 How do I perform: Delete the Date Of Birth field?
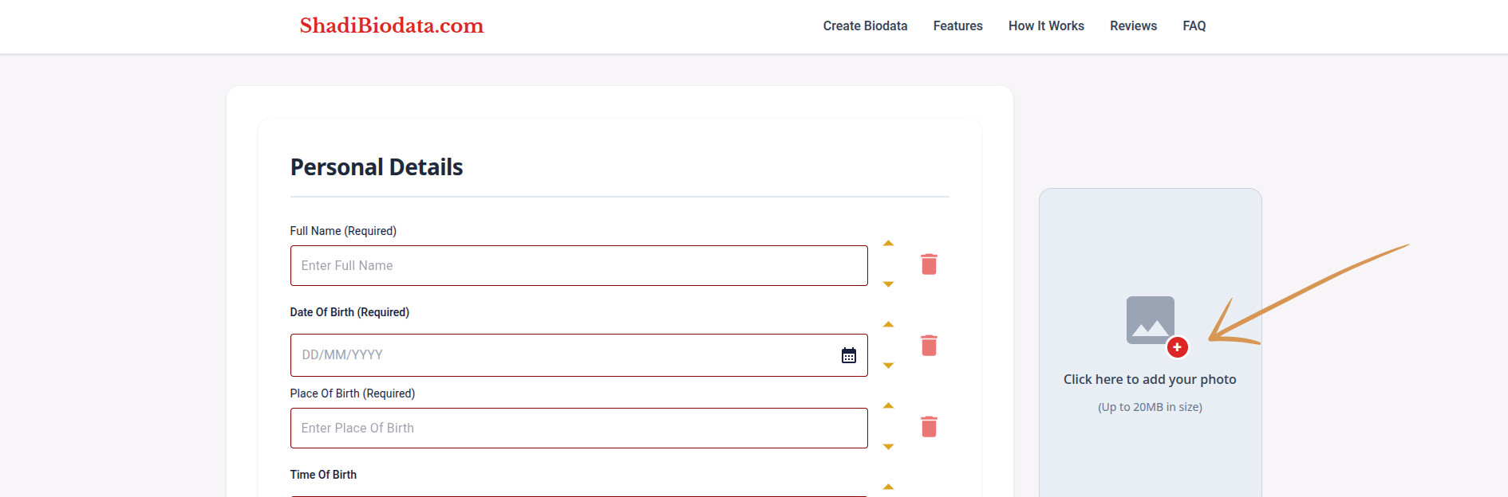tap(929, 346)
